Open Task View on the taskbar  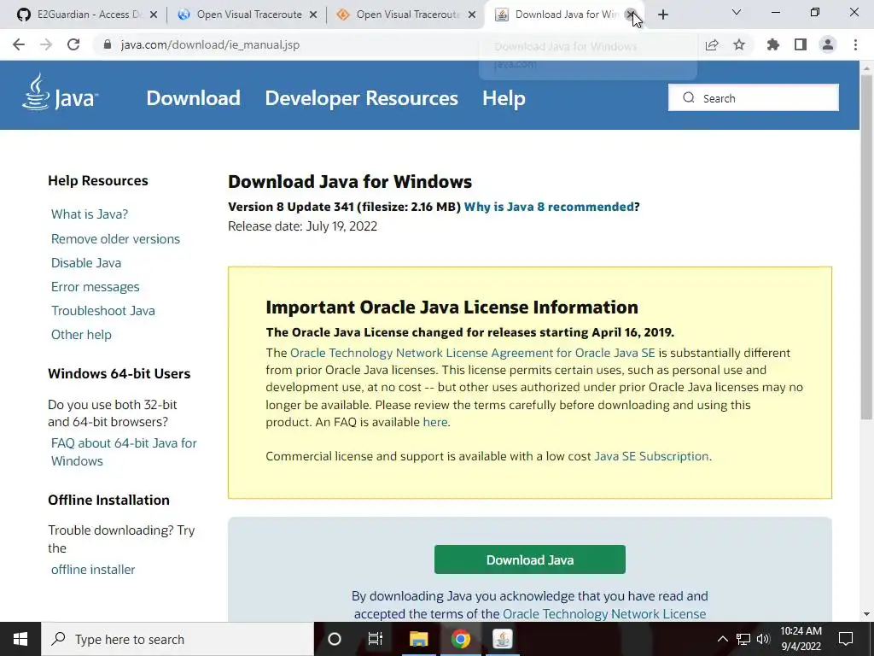(x=376, y=639)
